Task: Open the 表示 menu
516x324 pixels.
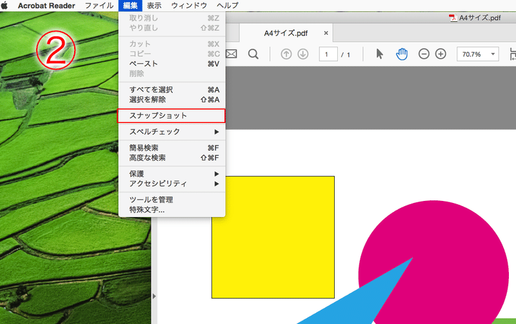Action: click(x=154, y=6)
